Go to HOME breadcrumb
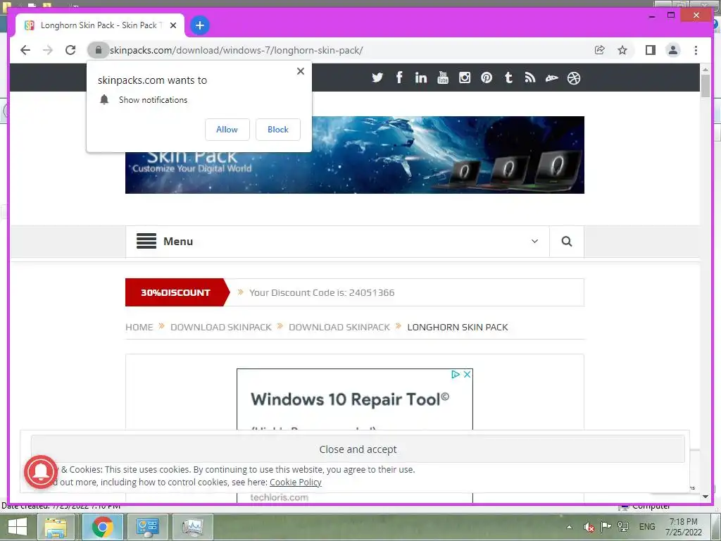Screen dimensions: 721x541 tap(139, 327)
